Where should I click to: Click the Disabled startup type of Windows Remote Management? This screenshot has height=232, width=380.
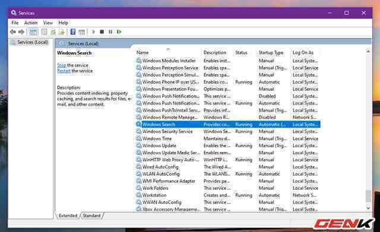tap(267, 117)
